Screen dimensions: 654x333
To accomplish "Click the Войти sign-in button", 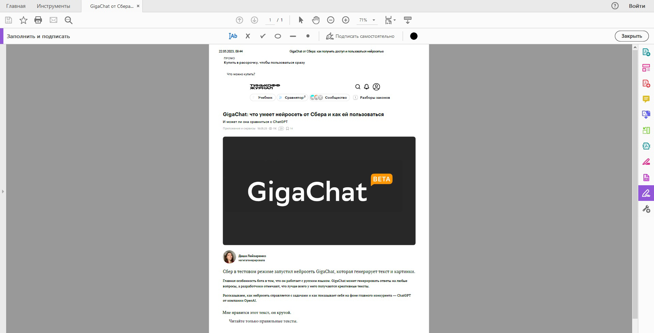I will 637,6.
